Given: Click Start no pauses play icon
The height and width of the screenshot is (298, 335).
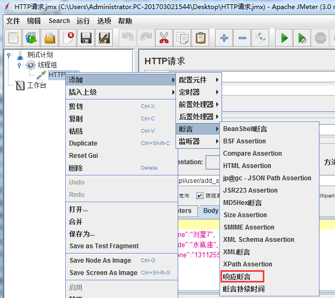Looking at the screenshot, I should [x=302, y=38].
